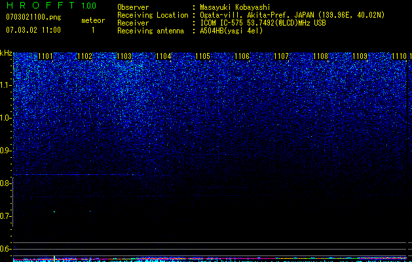Click the 1.1 kHz axis label
412x262 pixels.
[x=6, y=85]
